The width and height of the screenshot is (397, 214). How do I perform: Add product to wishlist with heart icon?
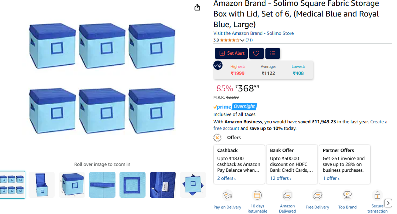[256, 53]
